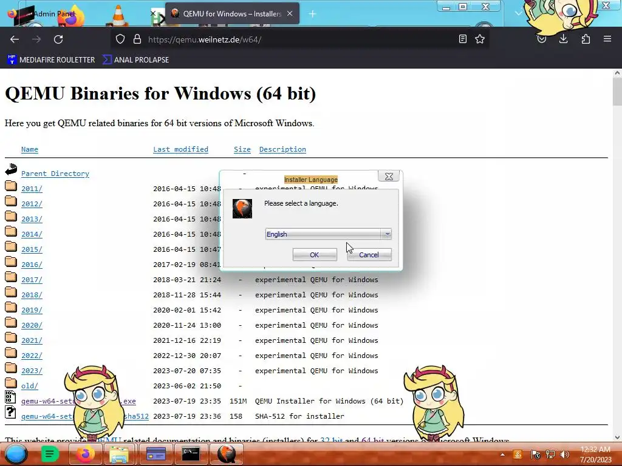Sort listing by Description column
Image resolution: width=622 pixels, height=466 pixels.
(282, 149)
